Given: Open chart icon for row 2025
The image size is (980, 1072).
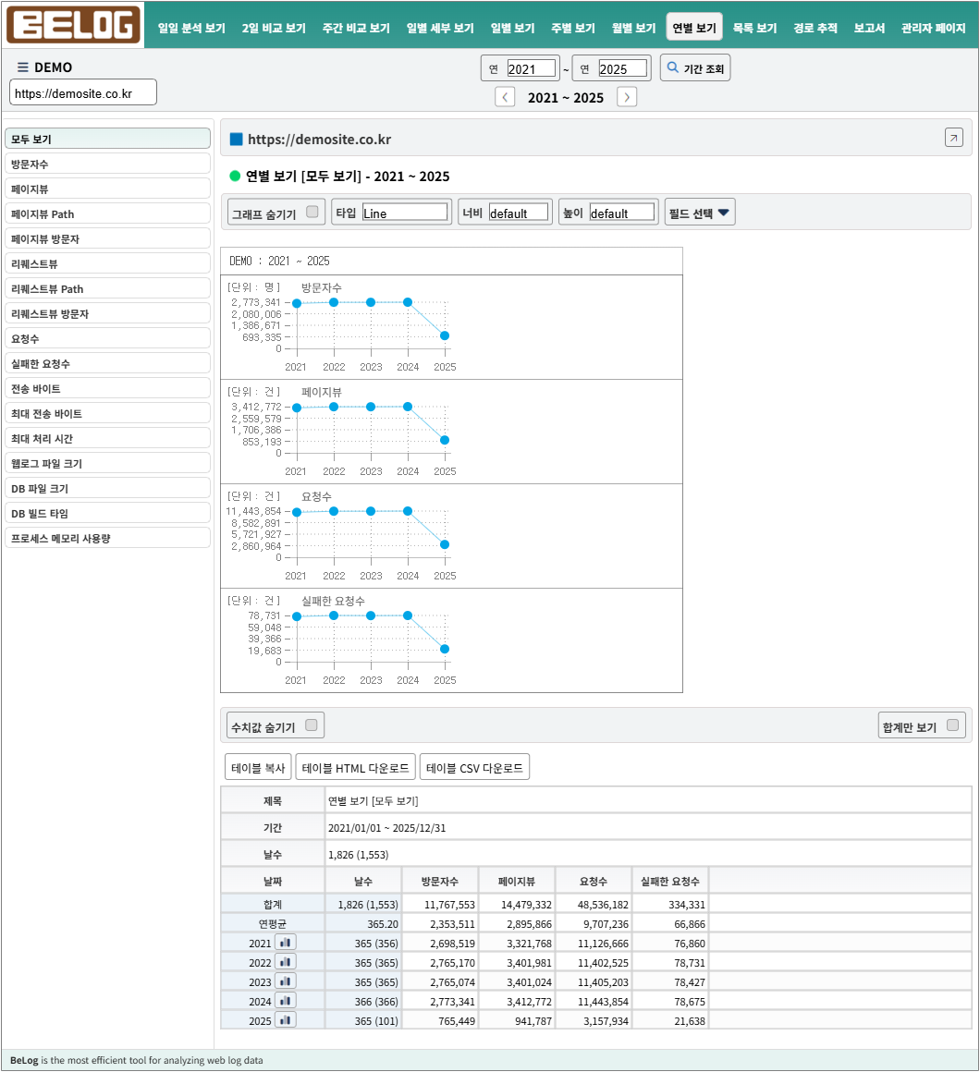Looking at the screenshot, I should pos(285,1020).
